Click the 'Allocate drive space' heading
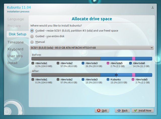The image size is (161, 119). pyautogui.click(x=92, y=19)
